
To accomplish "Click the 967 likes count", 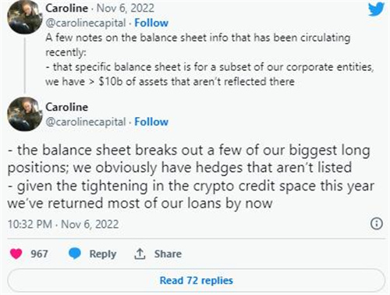I will (39, 254).
